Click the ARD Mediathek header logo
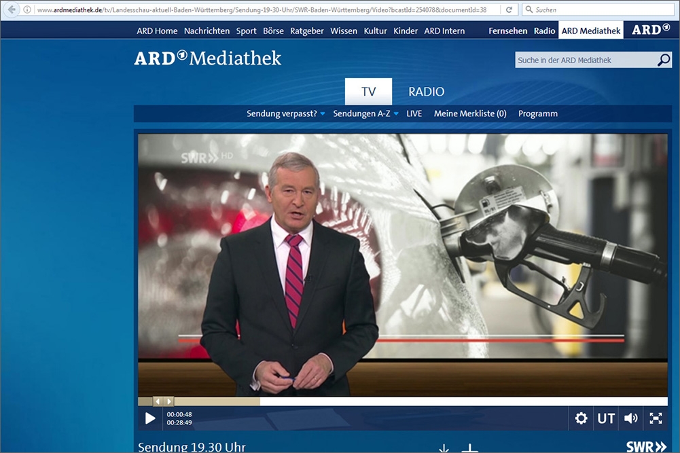The height and width of the screenshot is (453, 680). pyautogui.click(x=208, y=58)
